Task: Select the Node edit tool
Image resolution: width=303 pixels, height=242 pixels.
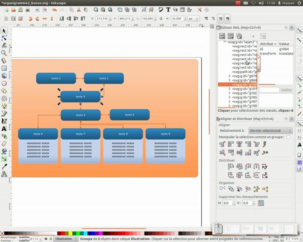Action: coord(4,38)
